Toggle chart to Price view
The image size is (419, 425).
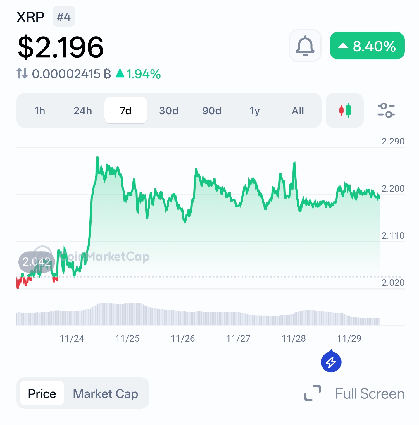click(x=42, y=393)
